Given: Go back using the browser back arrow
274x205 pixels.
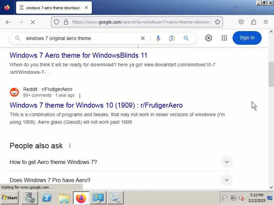Looking at the screenshot, I should pyautogui.click(x=8, y=22).
